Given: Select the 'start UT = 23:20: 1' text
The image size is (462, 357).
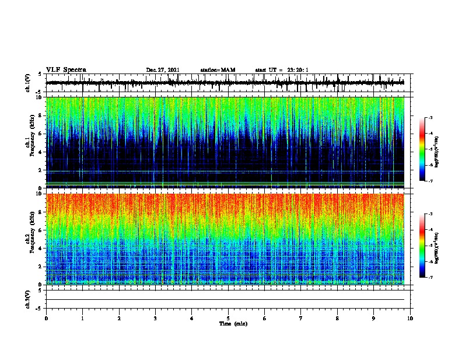Looking at the screenshot, I should [x=282, y=70].
